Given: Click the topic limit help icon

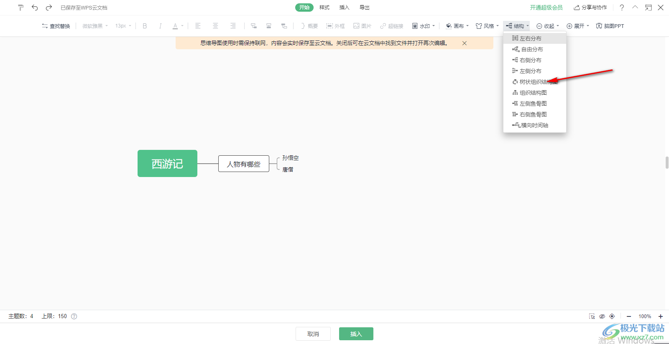Looking at the screenshot, I should pos(74,316).
